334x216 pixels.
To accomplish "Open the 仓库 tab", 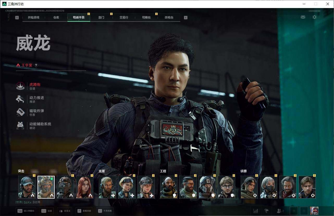I will 56,18.
